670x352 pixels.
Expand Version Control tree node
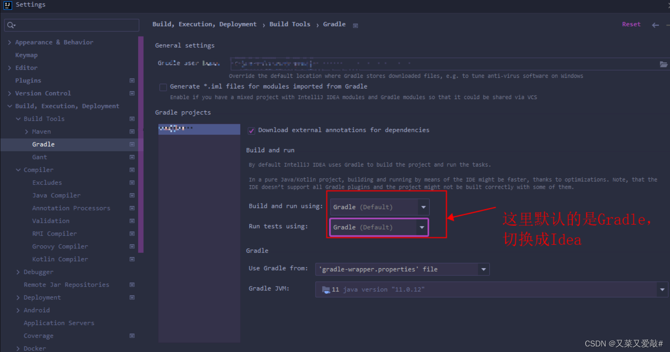(9, 93)
